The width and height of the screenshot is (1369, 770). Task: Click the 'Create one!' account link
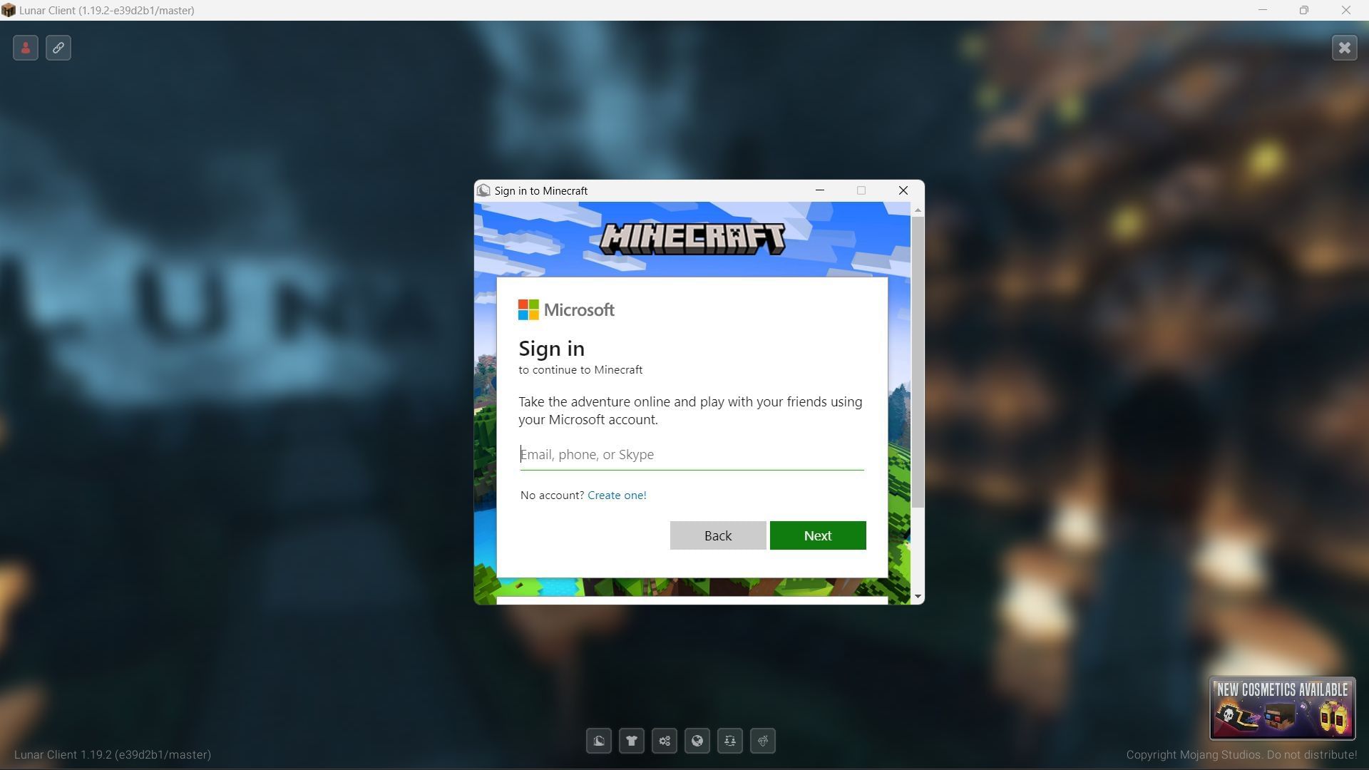pyautogui.click(x=616, y=495)
